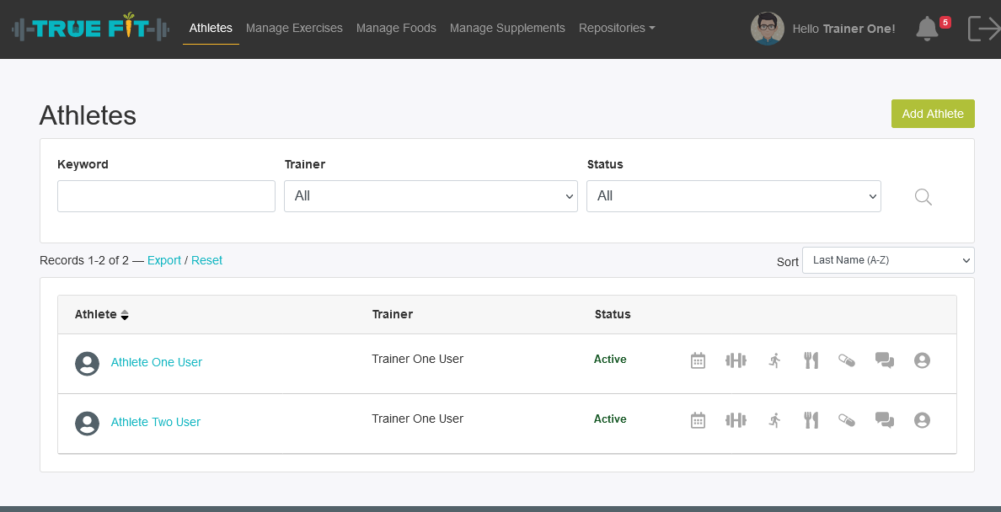The width and height of the screenshot is (1001, 512).
Task: Click dumbbell workout icon for Athlete One User
Action: [x=736, y=360]
